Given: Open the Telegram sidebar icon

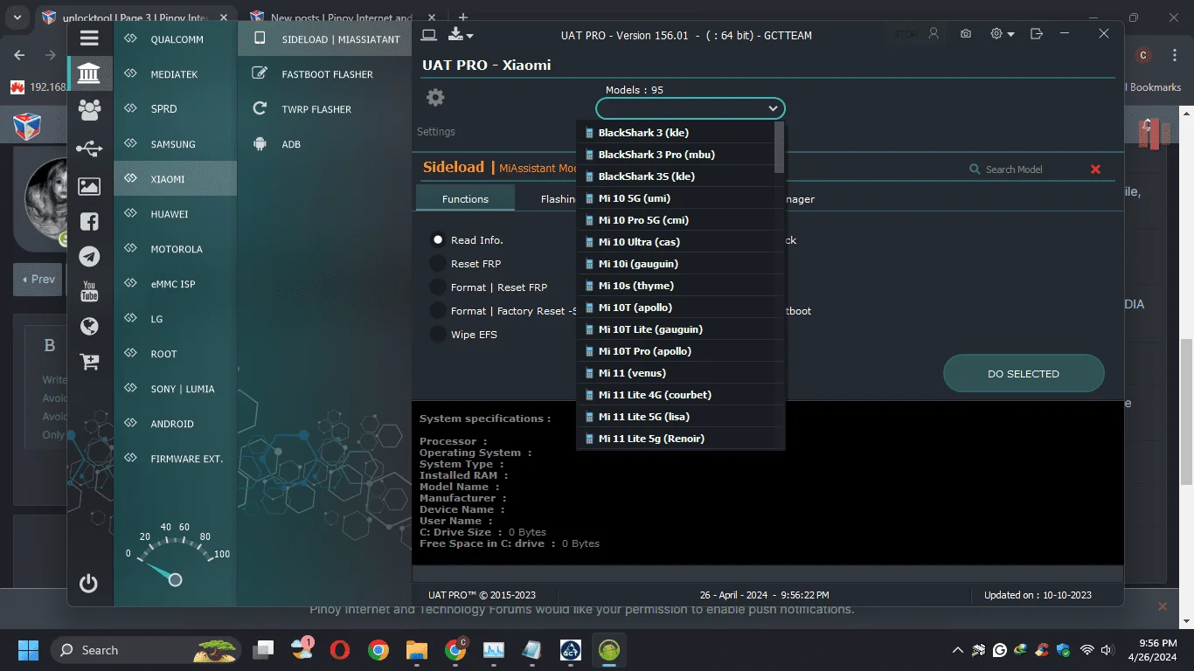Looking at the screenshot, I should click(x=89, y=256).
